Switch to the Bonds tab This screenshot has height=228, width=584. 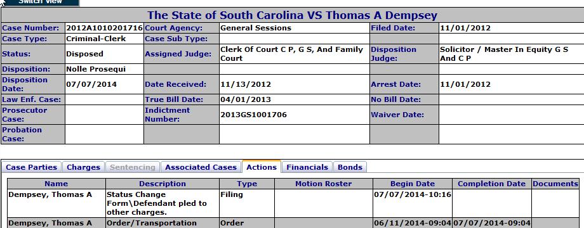coord(350,167)
